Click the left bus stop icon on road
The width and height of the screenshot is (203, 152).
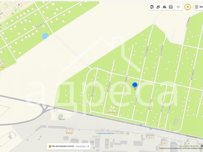141,125
